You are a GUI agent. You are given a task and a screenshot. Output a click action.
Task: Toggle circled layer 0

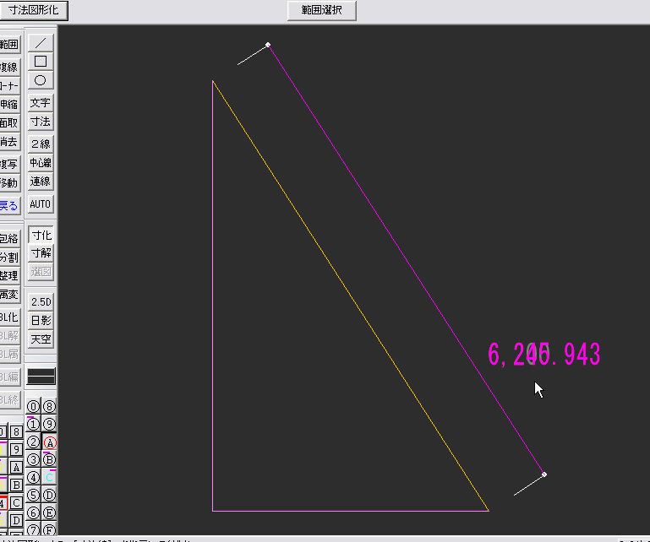pyautogui.click(x=33, y=407)
